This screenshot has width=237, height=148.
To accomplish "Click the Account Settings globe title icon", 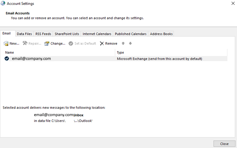I will point(3,3).
